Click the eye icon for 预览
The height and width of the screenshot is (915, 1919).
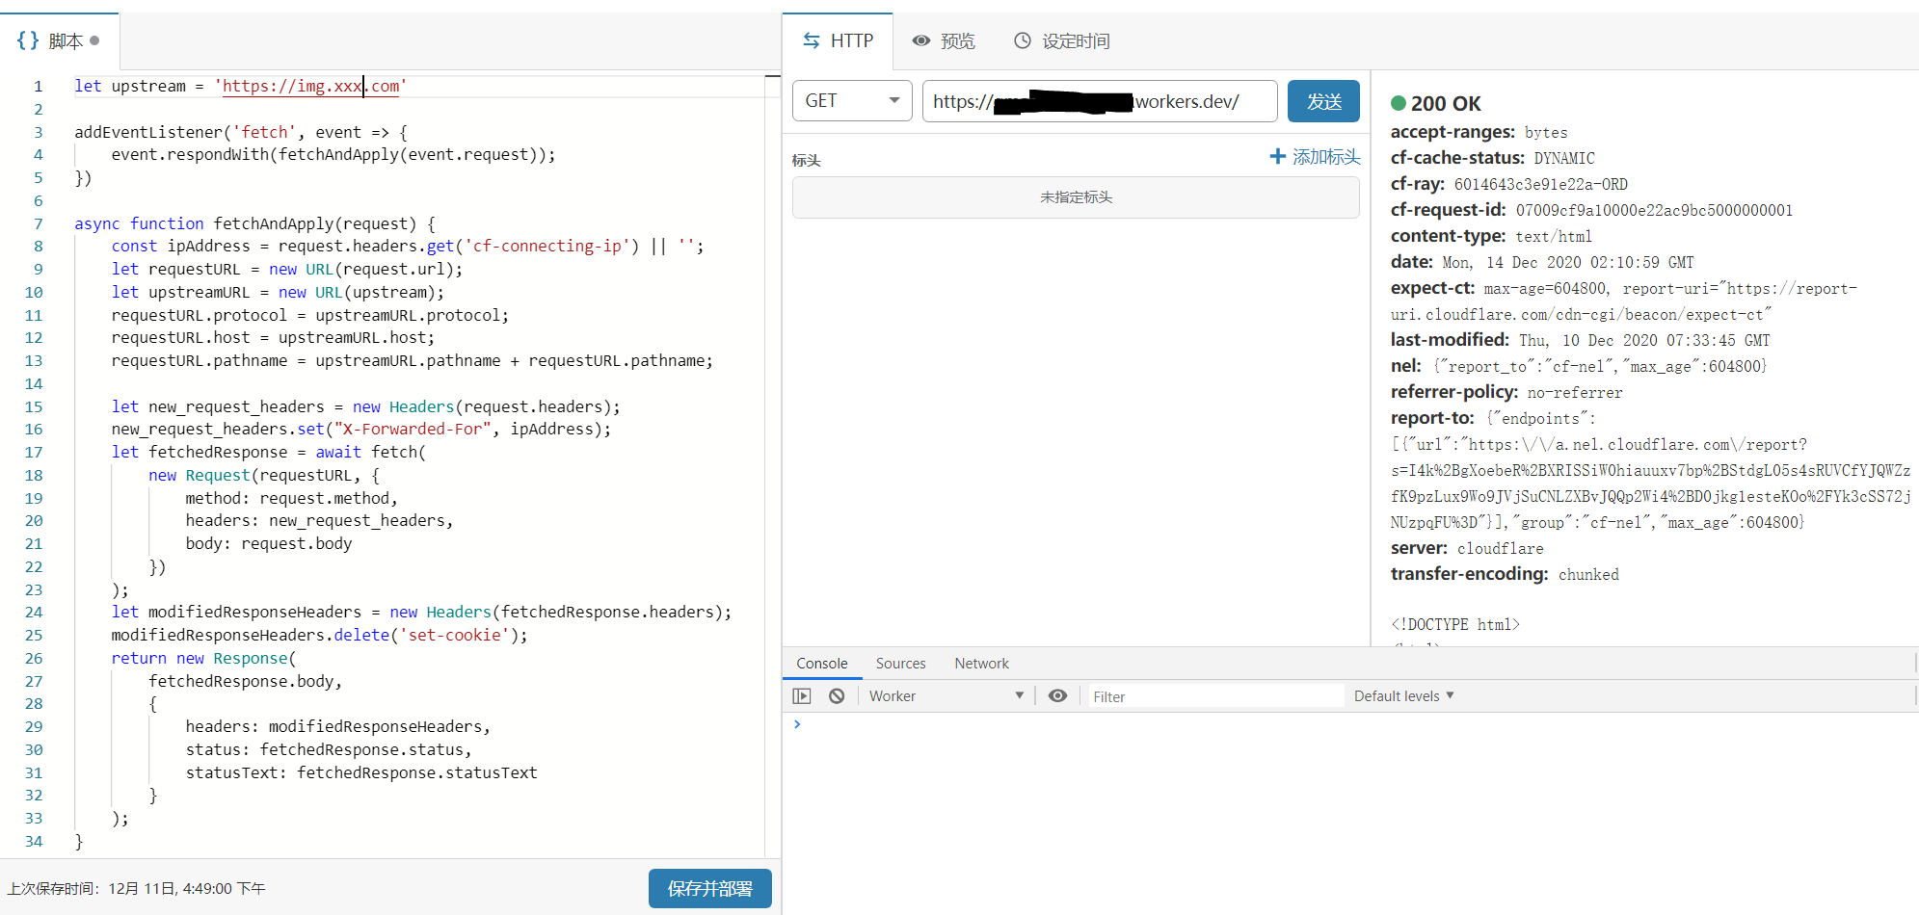pos(921,40)
